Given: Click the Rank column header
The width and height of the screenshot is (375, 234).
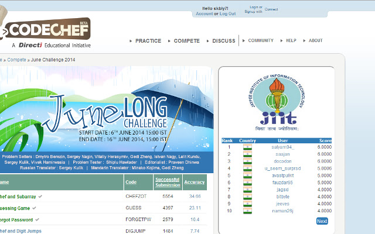Looking at the screenshot, I should [x=227, y=140].
